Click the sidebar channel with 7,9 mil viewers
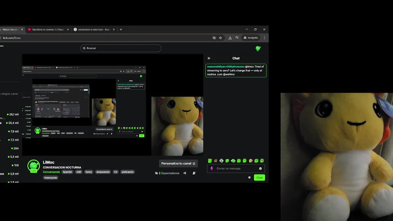Screen dimensions: 393x221 tap(10, 131)
